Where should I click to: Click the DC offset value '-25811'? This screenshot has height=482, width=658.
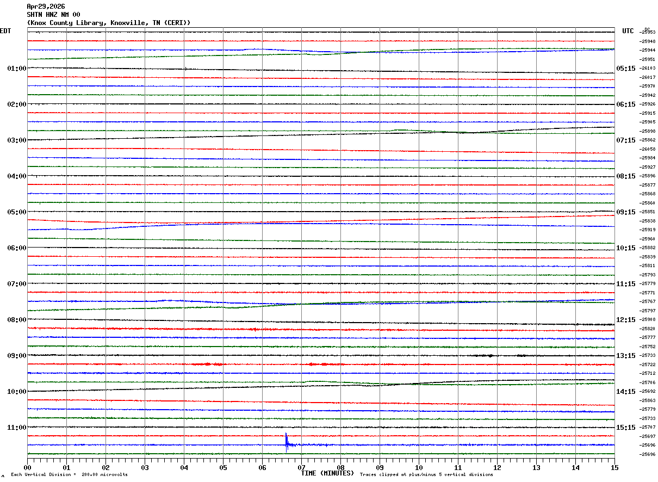point(648,265)
